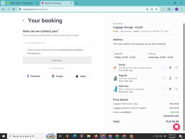The width and height of the screenshot is (185, 139).
Task: Click the Regular suitcase icon
Action: tap(115, 78)
